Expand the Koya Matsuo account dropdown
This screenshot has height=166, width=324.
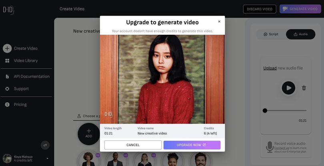click(47, 158)
